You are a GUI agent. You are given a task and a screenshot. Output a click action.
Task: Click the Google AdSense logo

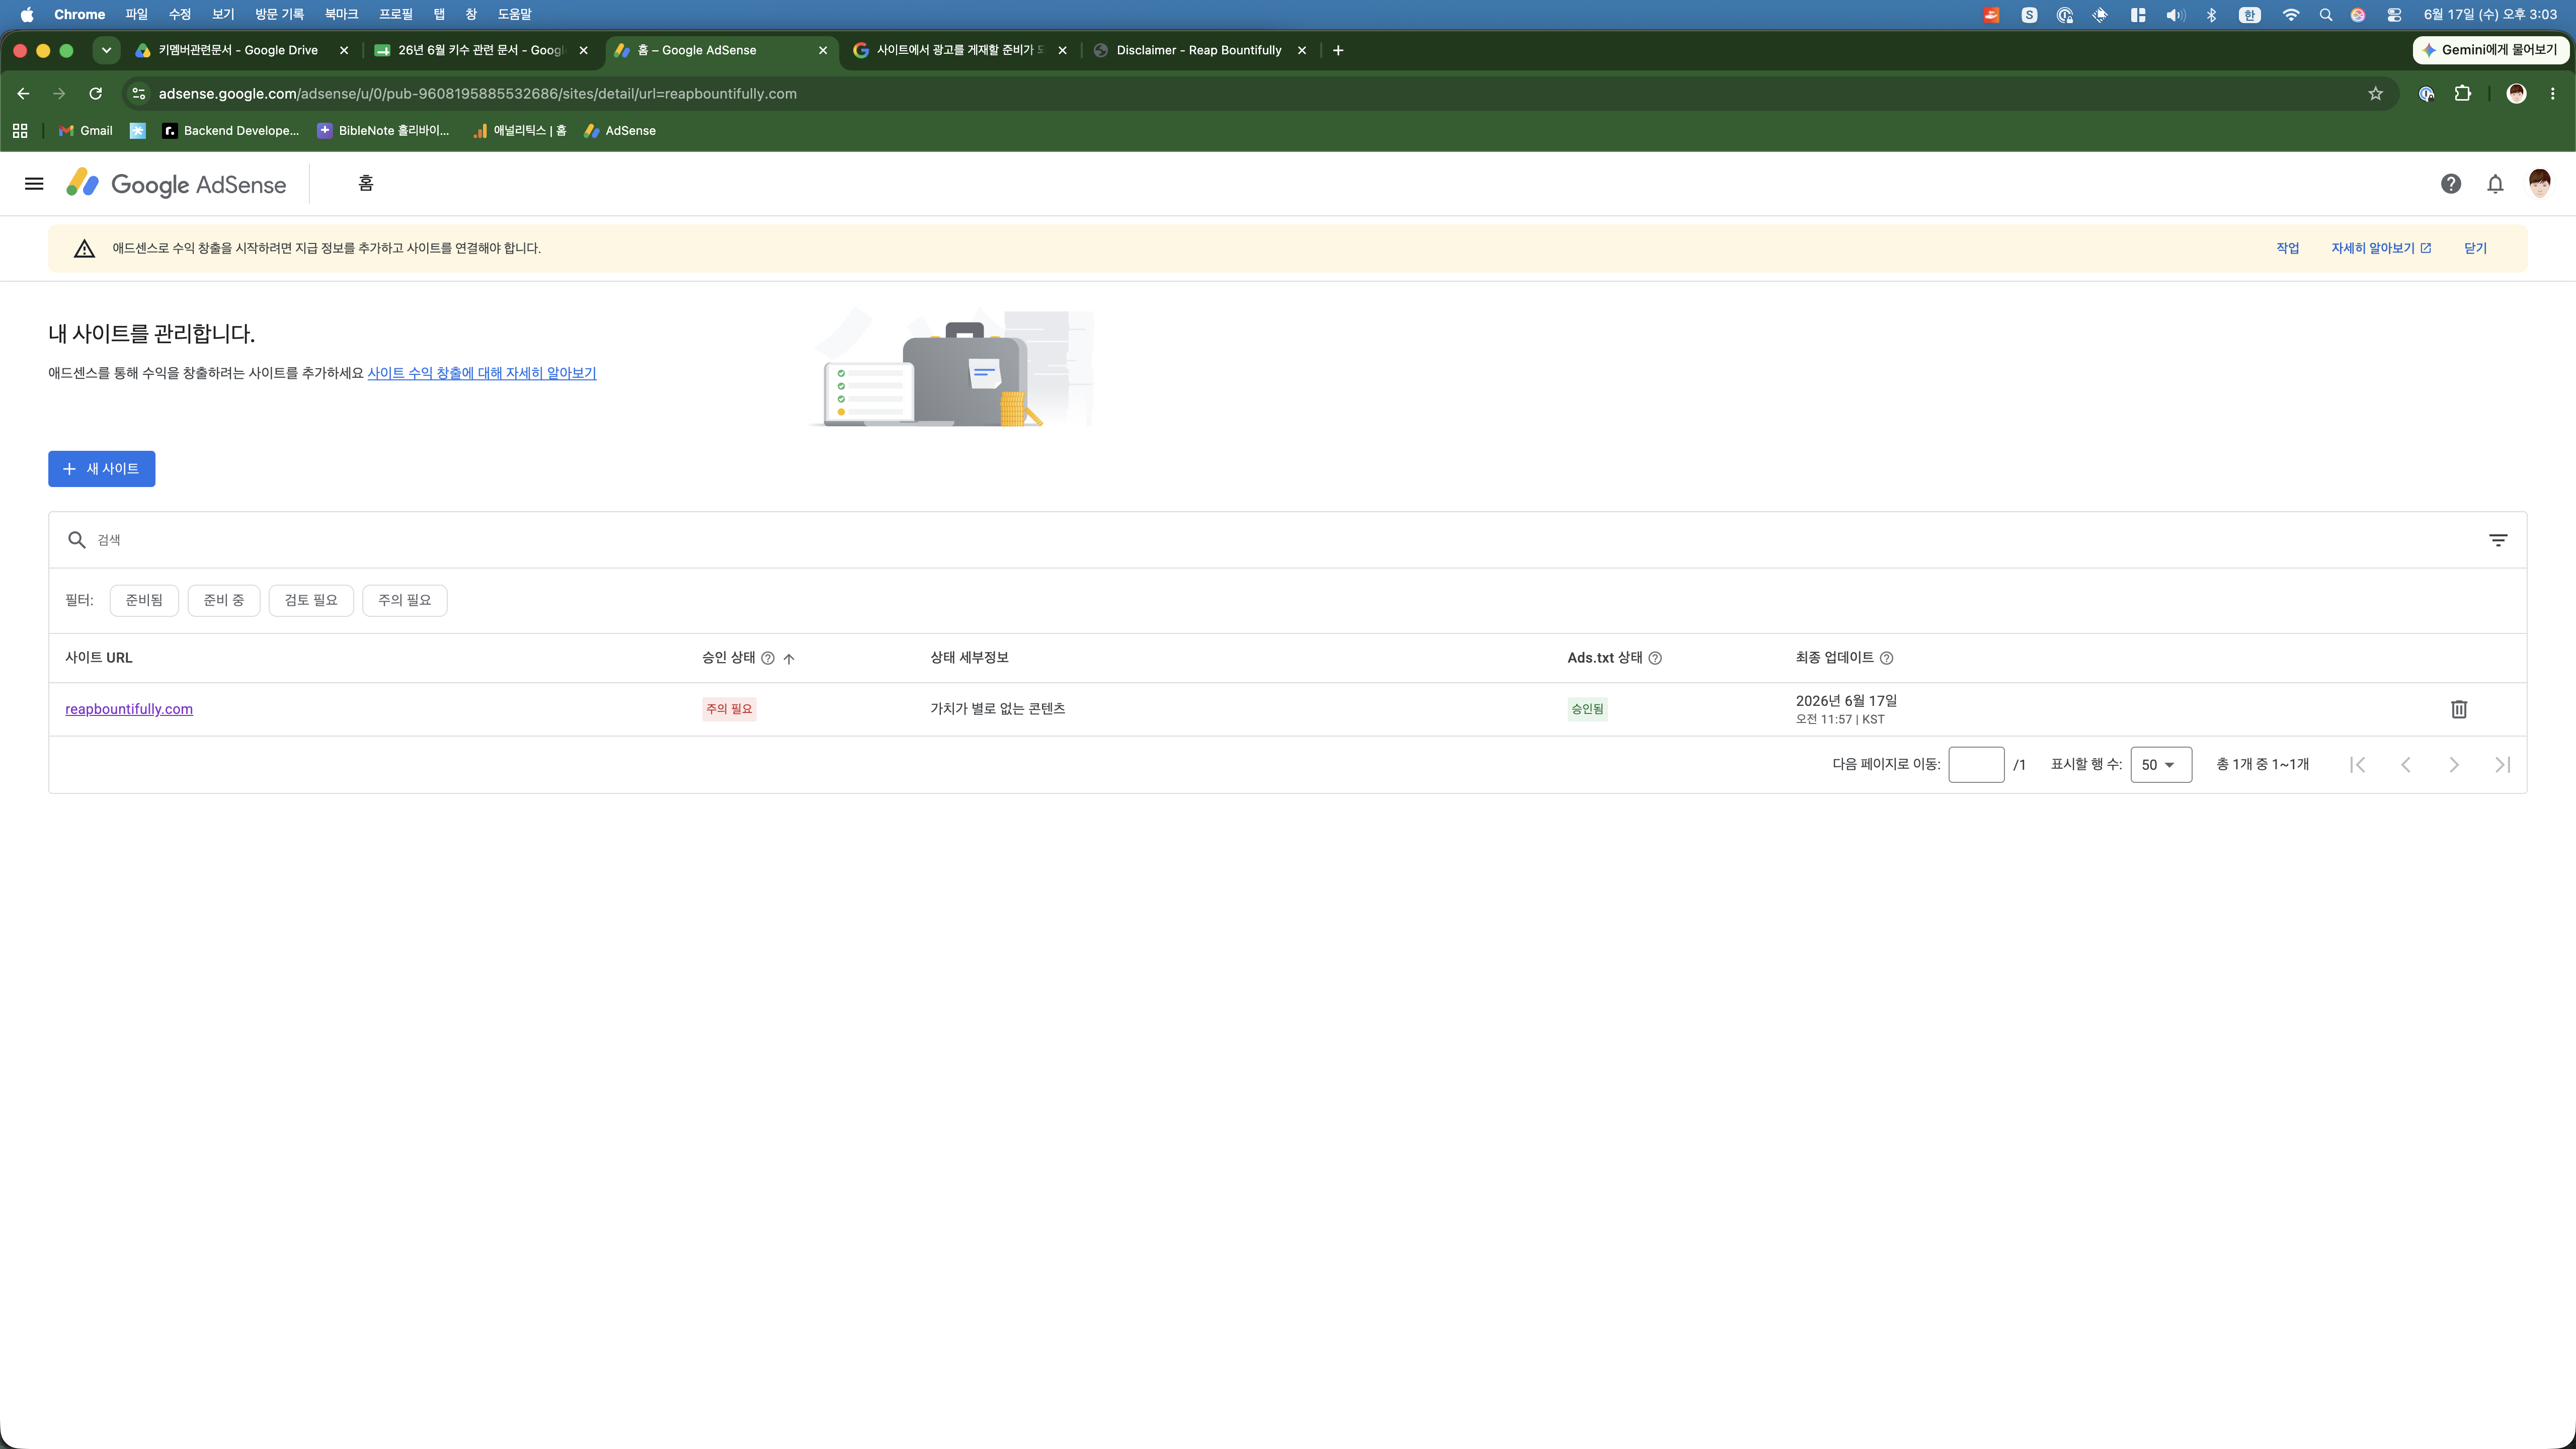point(176,184)
